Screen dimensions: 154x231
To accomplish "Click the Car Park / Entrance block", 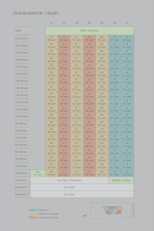I will (69, 180).
